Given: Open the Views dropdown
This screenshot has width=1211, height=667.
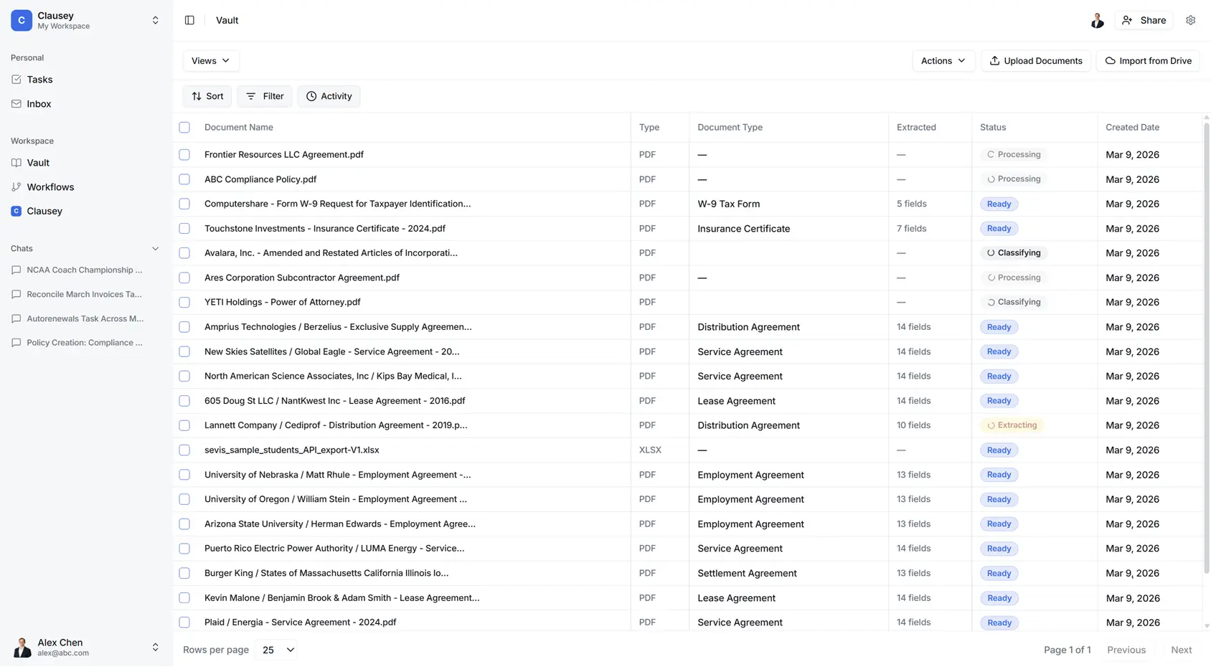Looking at the screenshot, I should (210, 61).
